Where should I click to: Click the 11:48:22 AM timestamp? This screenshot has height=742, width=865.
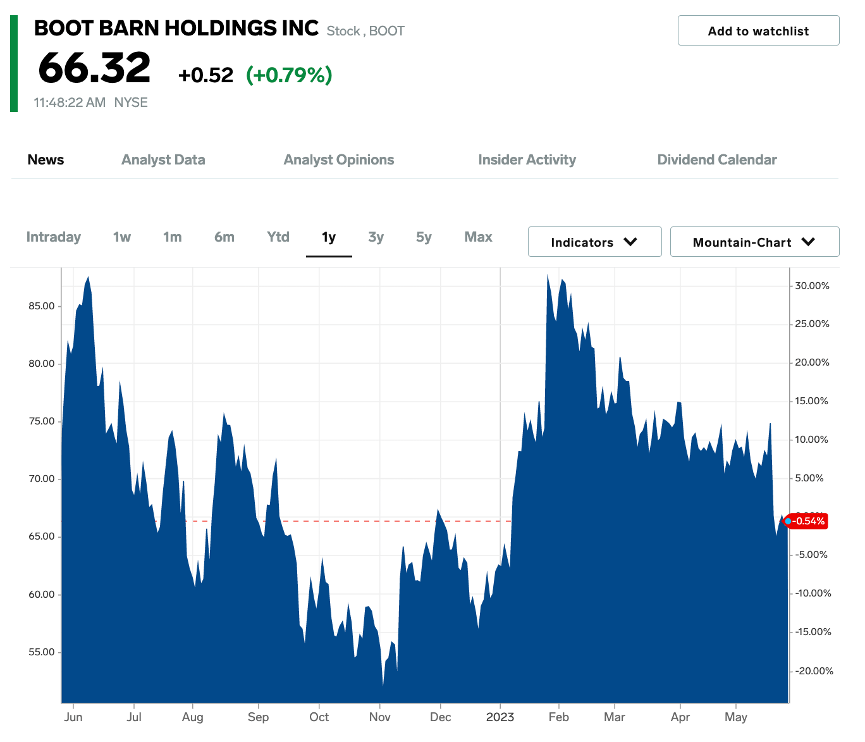coord(70,102)
